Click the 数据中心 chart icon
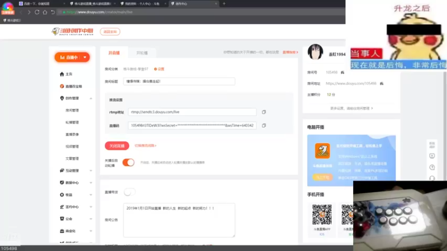Viewport: 447px width, 251px height. [62, 183]
